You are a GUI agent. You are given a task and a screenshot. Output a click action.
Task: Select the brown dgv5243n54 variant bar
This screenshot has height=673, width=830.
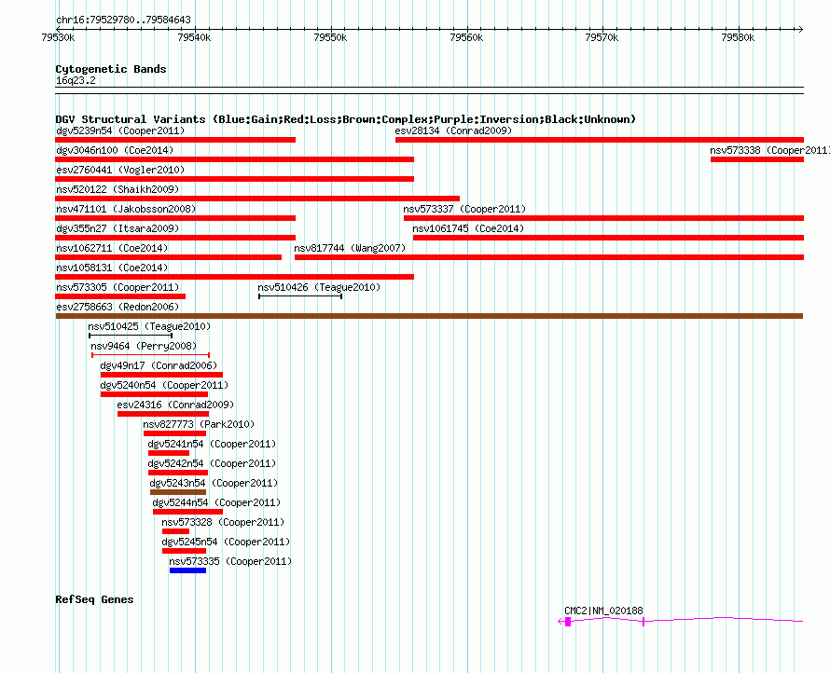(x=178, y=492)
